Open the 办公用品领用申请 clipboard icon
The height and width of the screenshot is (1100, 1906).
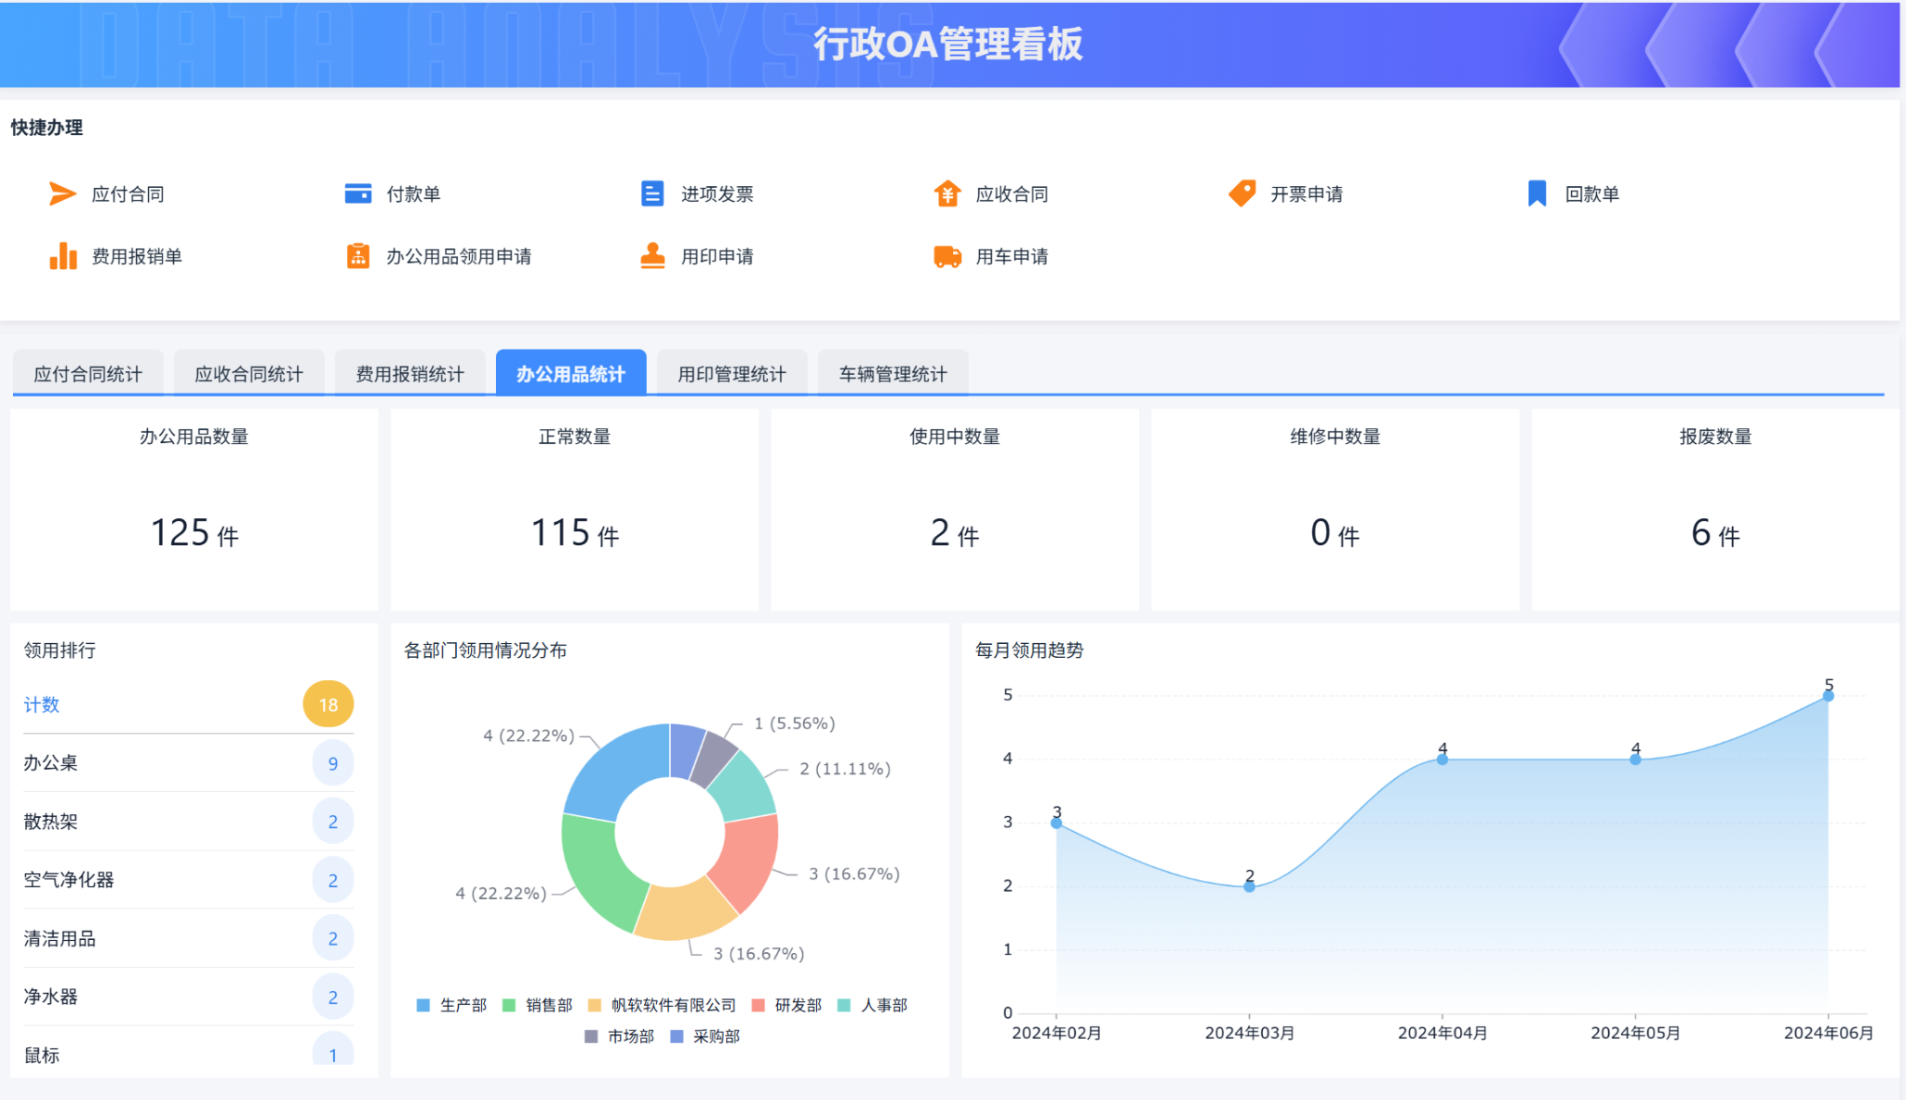[x=358, y=256]
